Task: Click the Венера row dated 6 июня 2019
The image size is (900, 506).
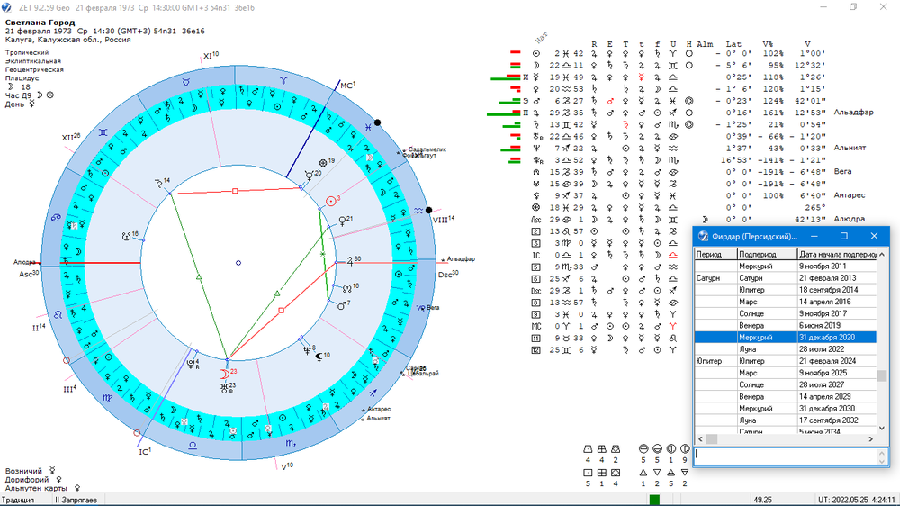Action: click(785, 325)
